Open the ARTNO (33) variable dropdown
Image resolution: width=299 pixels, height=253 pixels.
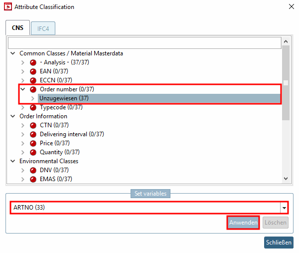[285, 208]
